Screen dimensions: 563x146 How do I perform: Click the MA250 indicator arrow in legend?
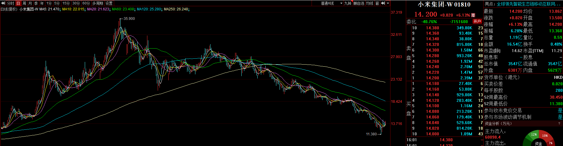click(189, 9)
